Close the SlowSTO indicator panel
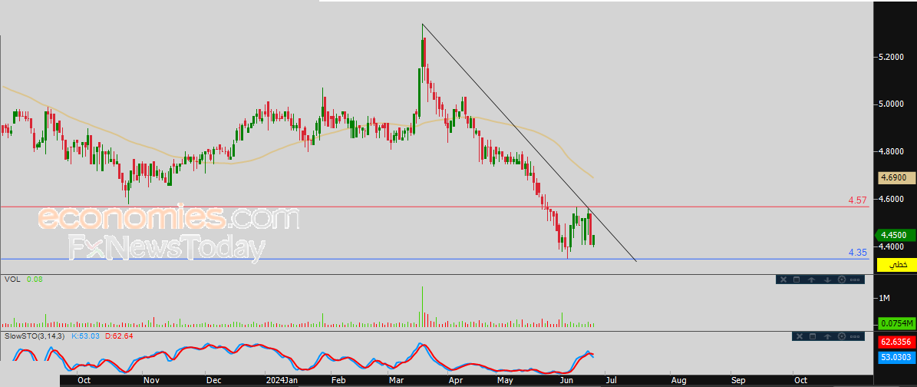 click(800, 336)
